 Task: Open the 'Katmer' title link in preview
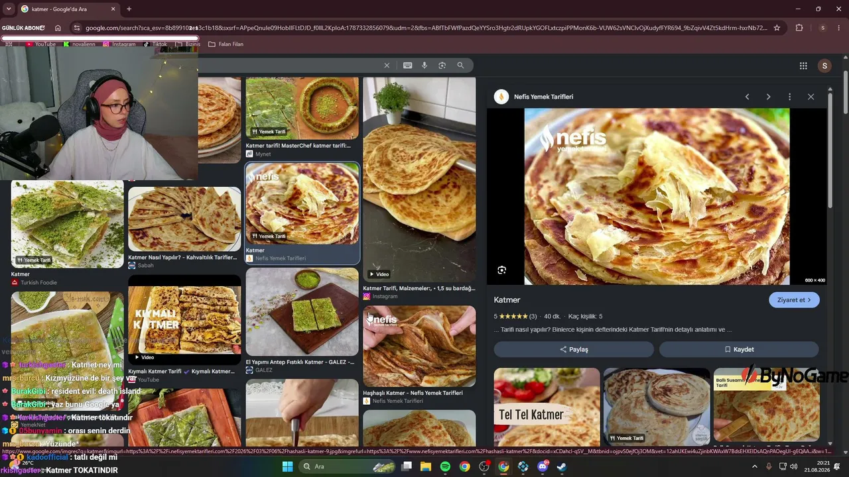pyautogui.click(x=507, y=300)
